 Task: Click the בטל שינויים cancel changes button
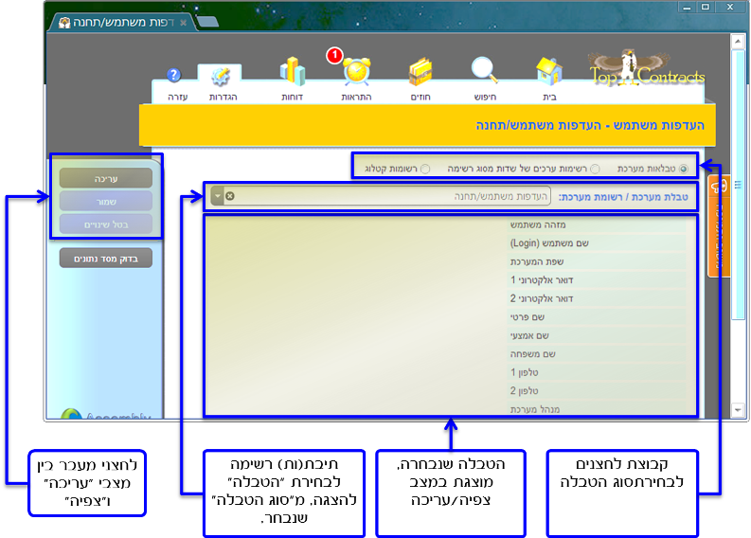[106, 224]
